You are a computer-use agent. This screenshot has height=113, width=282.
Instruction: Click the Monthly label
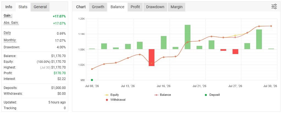(x=10, y=40)
